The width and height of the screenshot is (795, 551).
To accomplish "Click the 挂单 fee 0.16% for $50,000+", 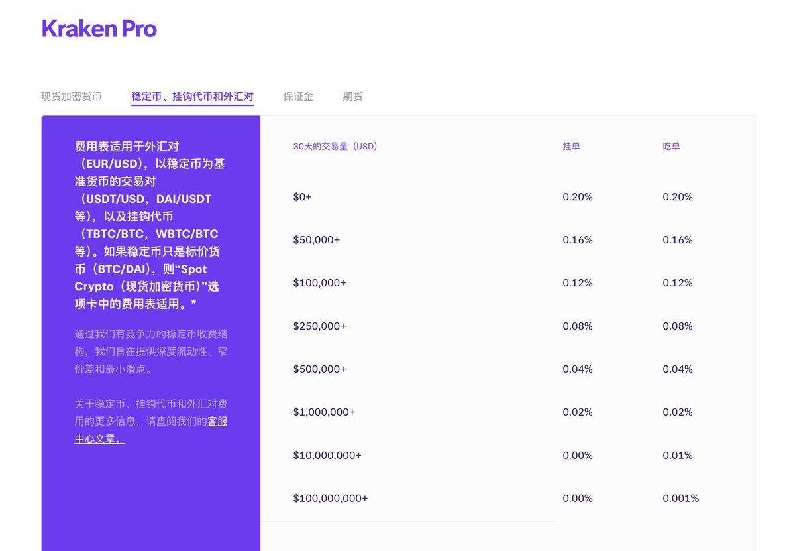I will (578, 240).
